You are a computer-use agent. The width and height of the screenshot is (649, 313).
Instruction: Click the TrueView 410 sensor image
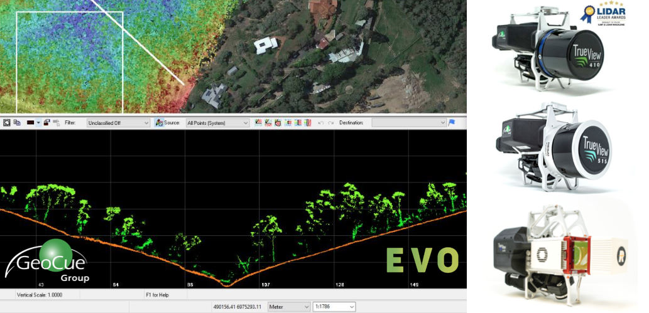click(548, 48)
